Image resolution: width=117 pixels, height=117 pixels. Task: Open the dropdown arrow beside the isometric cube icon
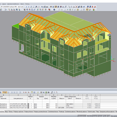coord(56,10)
